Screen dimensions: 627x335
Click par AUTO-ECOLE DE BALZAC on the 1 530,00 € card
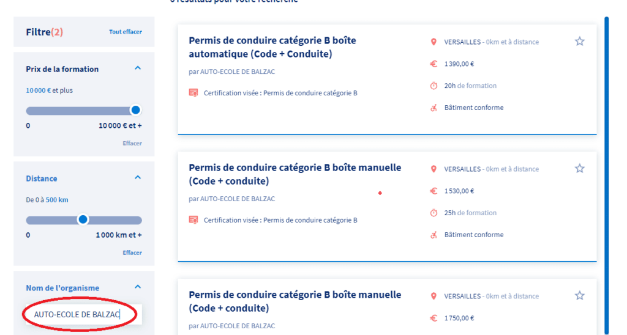[x=232, y=199]
